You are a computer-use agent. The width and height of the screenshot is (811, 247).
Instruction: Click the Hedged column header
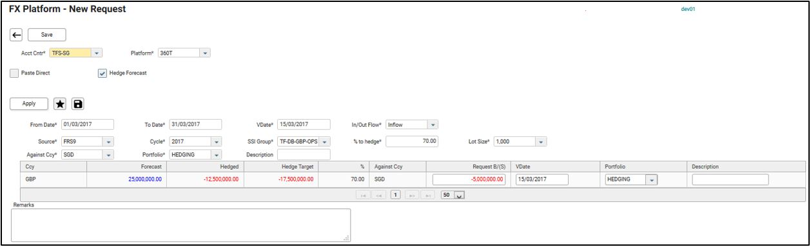[205, 167]
